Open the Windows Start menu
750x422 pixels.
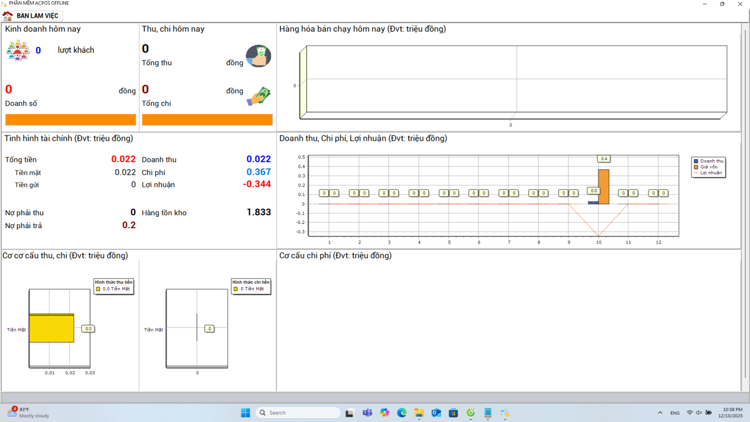tap(245, 413)
